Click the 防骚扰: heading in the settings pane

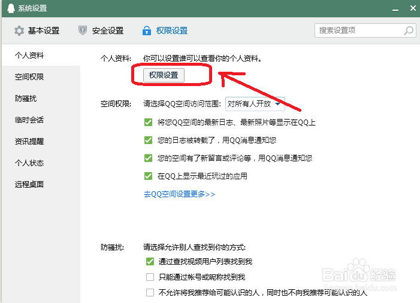pyautogui.click(x=112, y=247)
